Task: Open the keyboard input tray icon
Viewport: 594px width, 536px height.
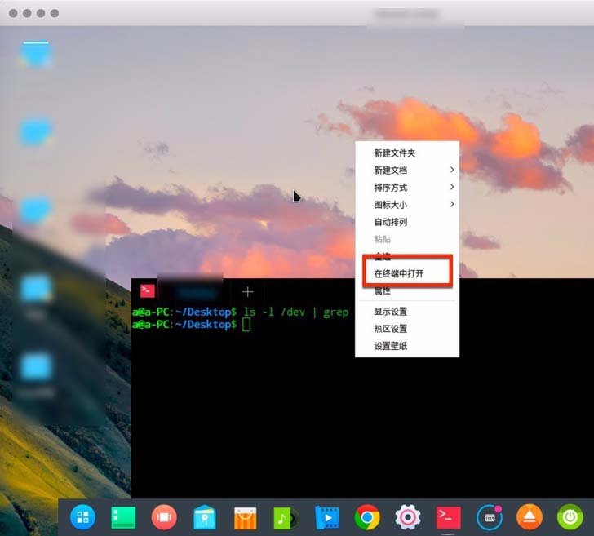Action: pos(489,517)
